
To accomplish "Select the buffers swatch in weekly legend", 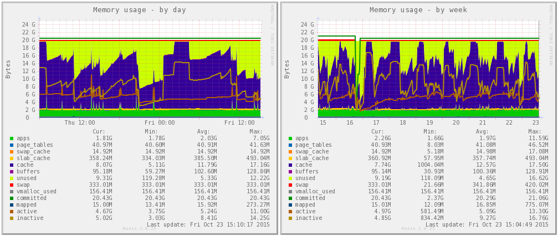I will [289, 171].
